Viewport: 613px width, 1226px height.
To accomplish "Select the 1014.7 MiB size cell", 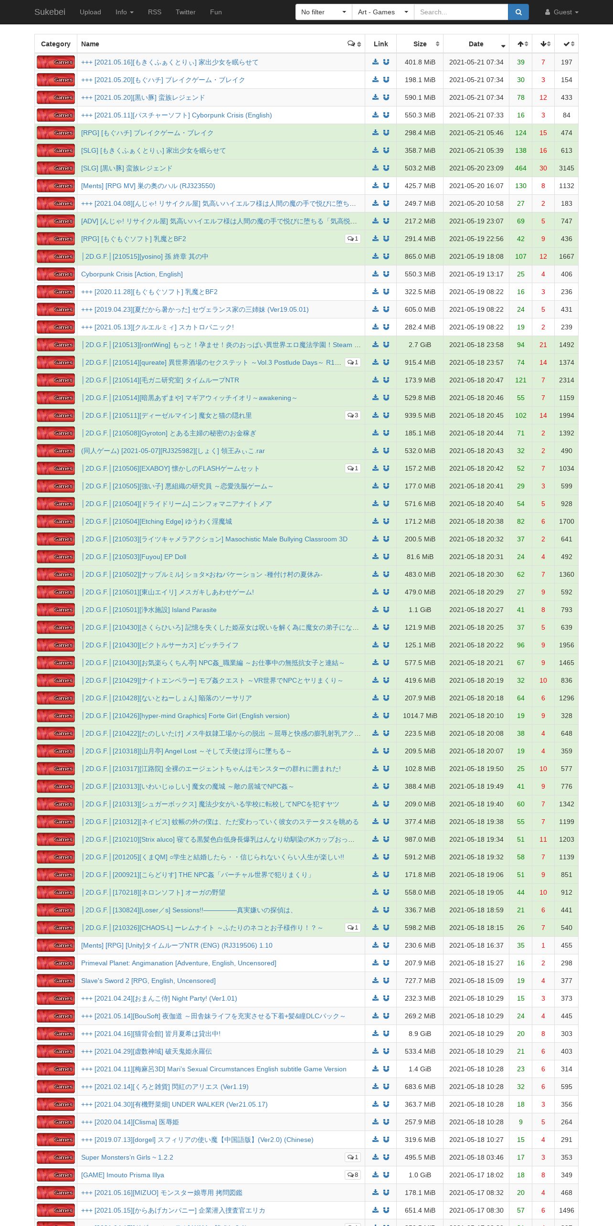I will pos(420,716).
